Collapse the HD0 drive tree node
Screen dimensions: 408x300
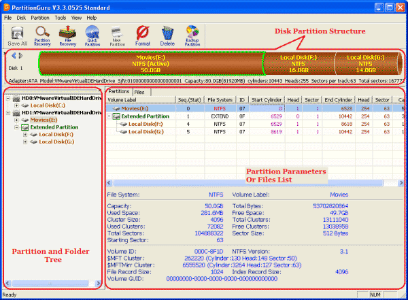tap(8, 99)
